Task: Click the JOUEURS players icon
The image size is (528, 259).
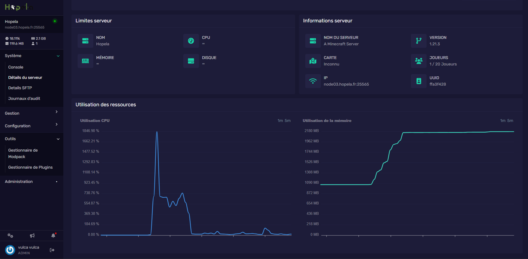Action: 419,61
